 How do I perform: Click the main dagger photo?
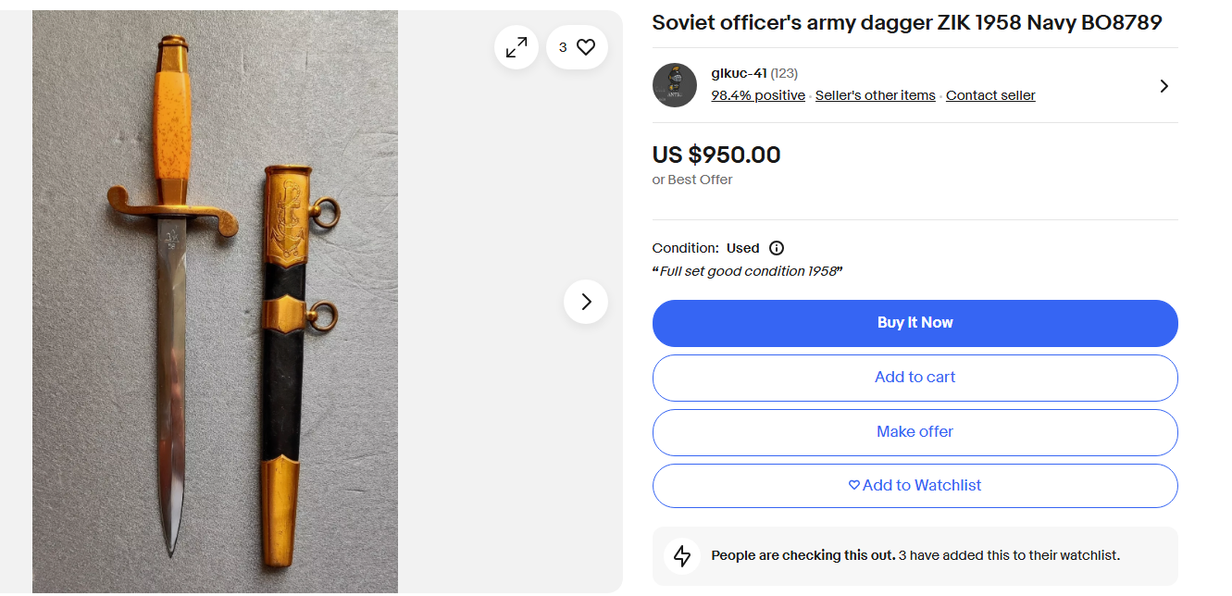point(215,302)
